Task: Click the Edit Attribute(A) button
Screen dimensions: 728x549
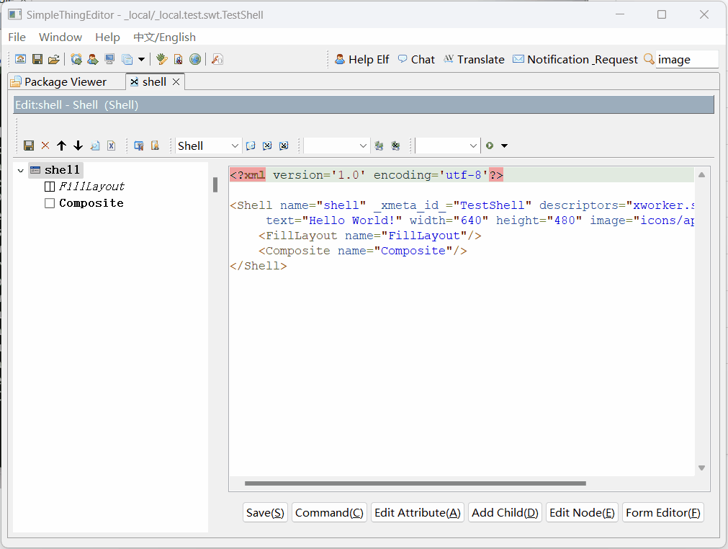Action: click(x=418, y=512)
